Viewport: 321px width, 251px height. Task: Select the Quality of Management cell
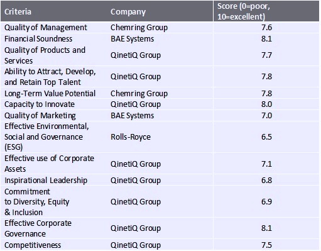coord(46,28)
